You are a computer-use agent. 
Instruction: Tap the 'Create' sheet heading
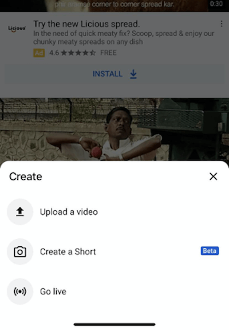26,176
